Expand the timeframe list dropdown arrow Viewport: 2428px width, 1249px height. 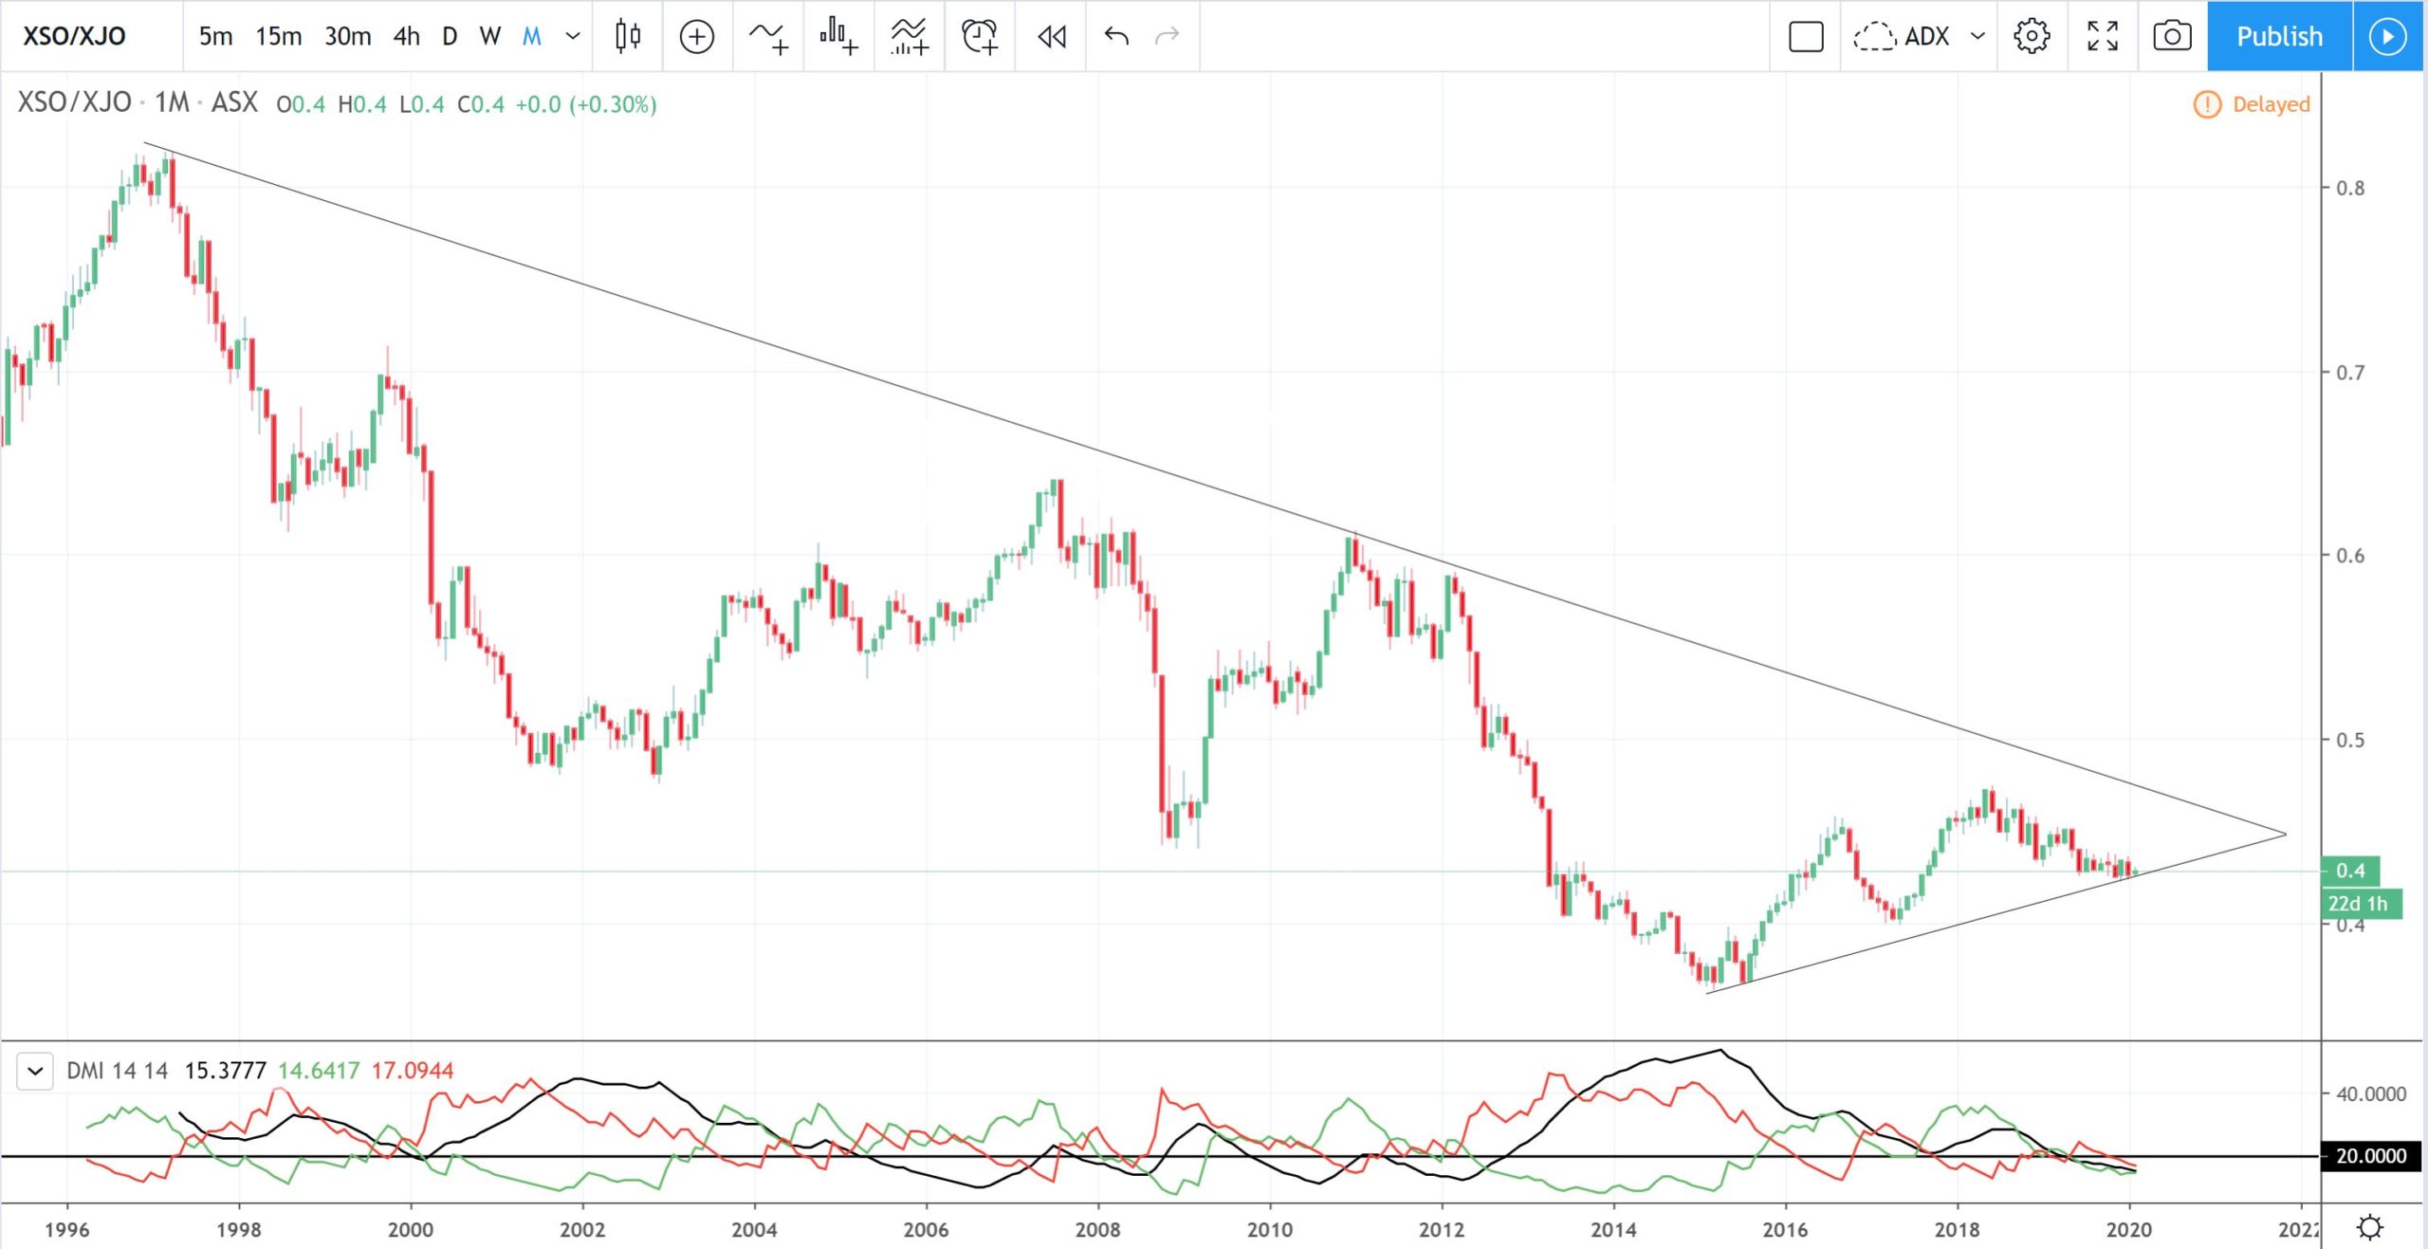pos(572,36)
